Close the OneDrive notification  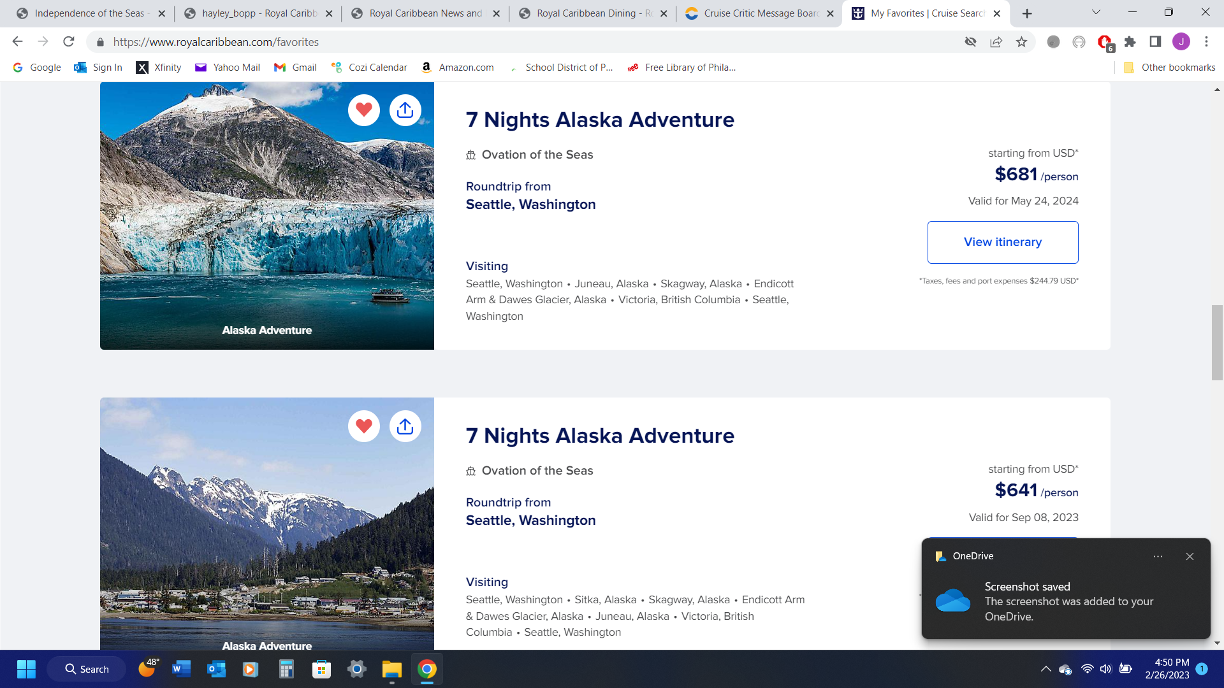pyautogui.click(x=1190, y=556)
